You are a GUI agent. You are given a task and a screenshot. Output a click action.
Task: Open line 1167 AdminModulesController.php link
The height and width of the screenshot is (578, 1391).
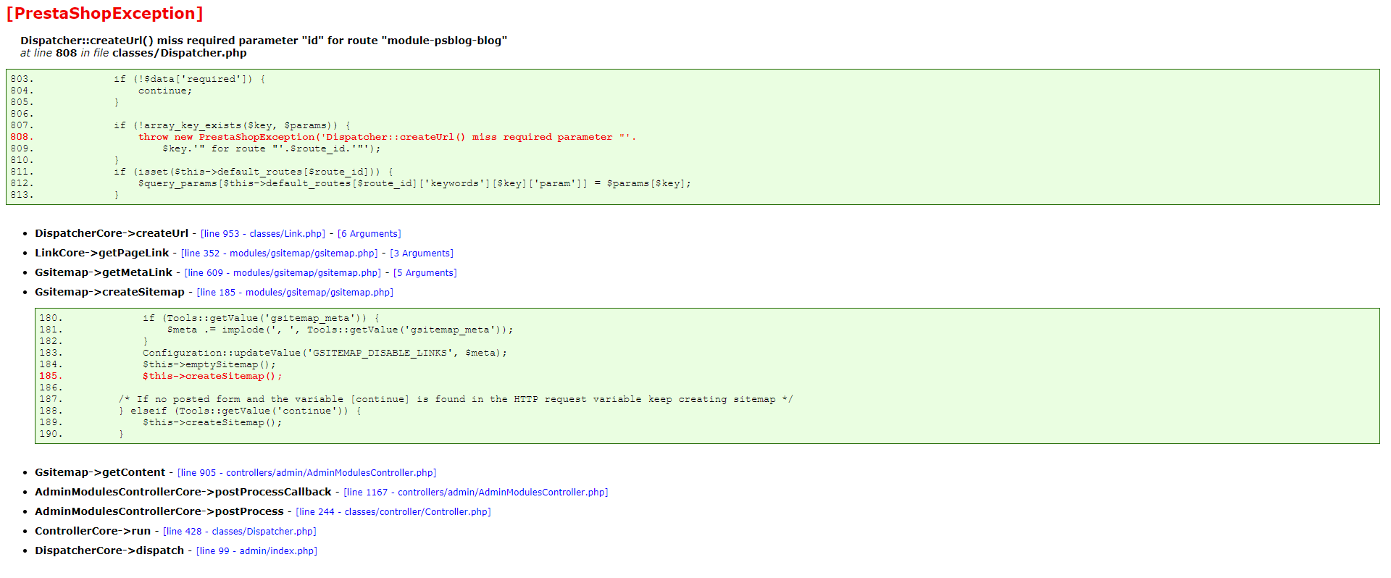pyautogui.click(x=475, y=493)
